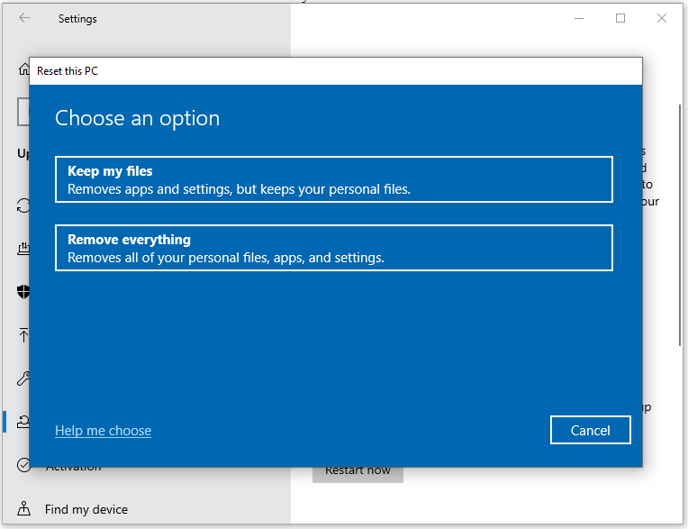Select the Troubleshoot wrench icon

point(23,379)
